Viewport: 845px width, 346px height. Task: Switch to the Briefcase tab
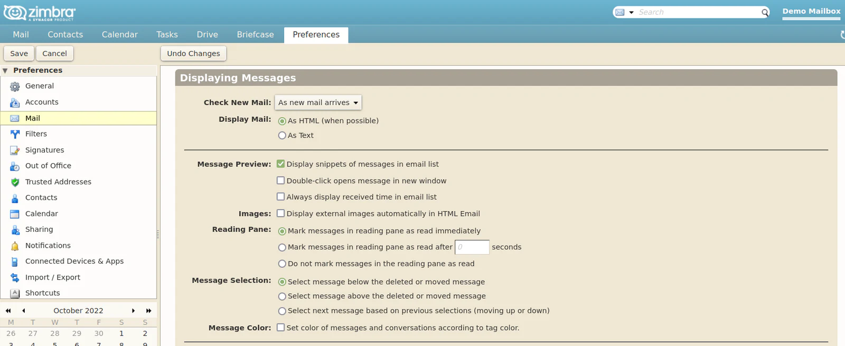(x=255, y=35)
